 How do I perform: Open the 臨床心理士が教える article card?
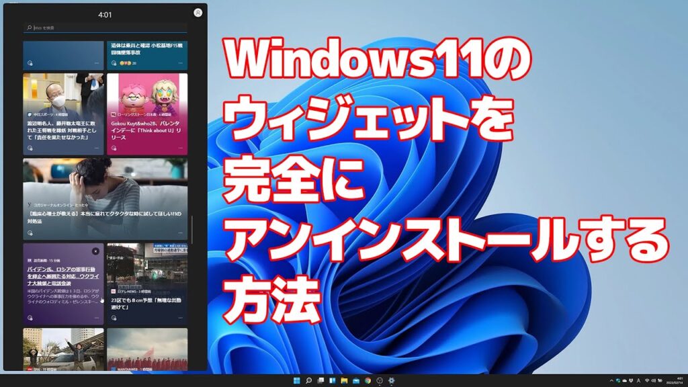pyautogui.click(x=105, y=199)
